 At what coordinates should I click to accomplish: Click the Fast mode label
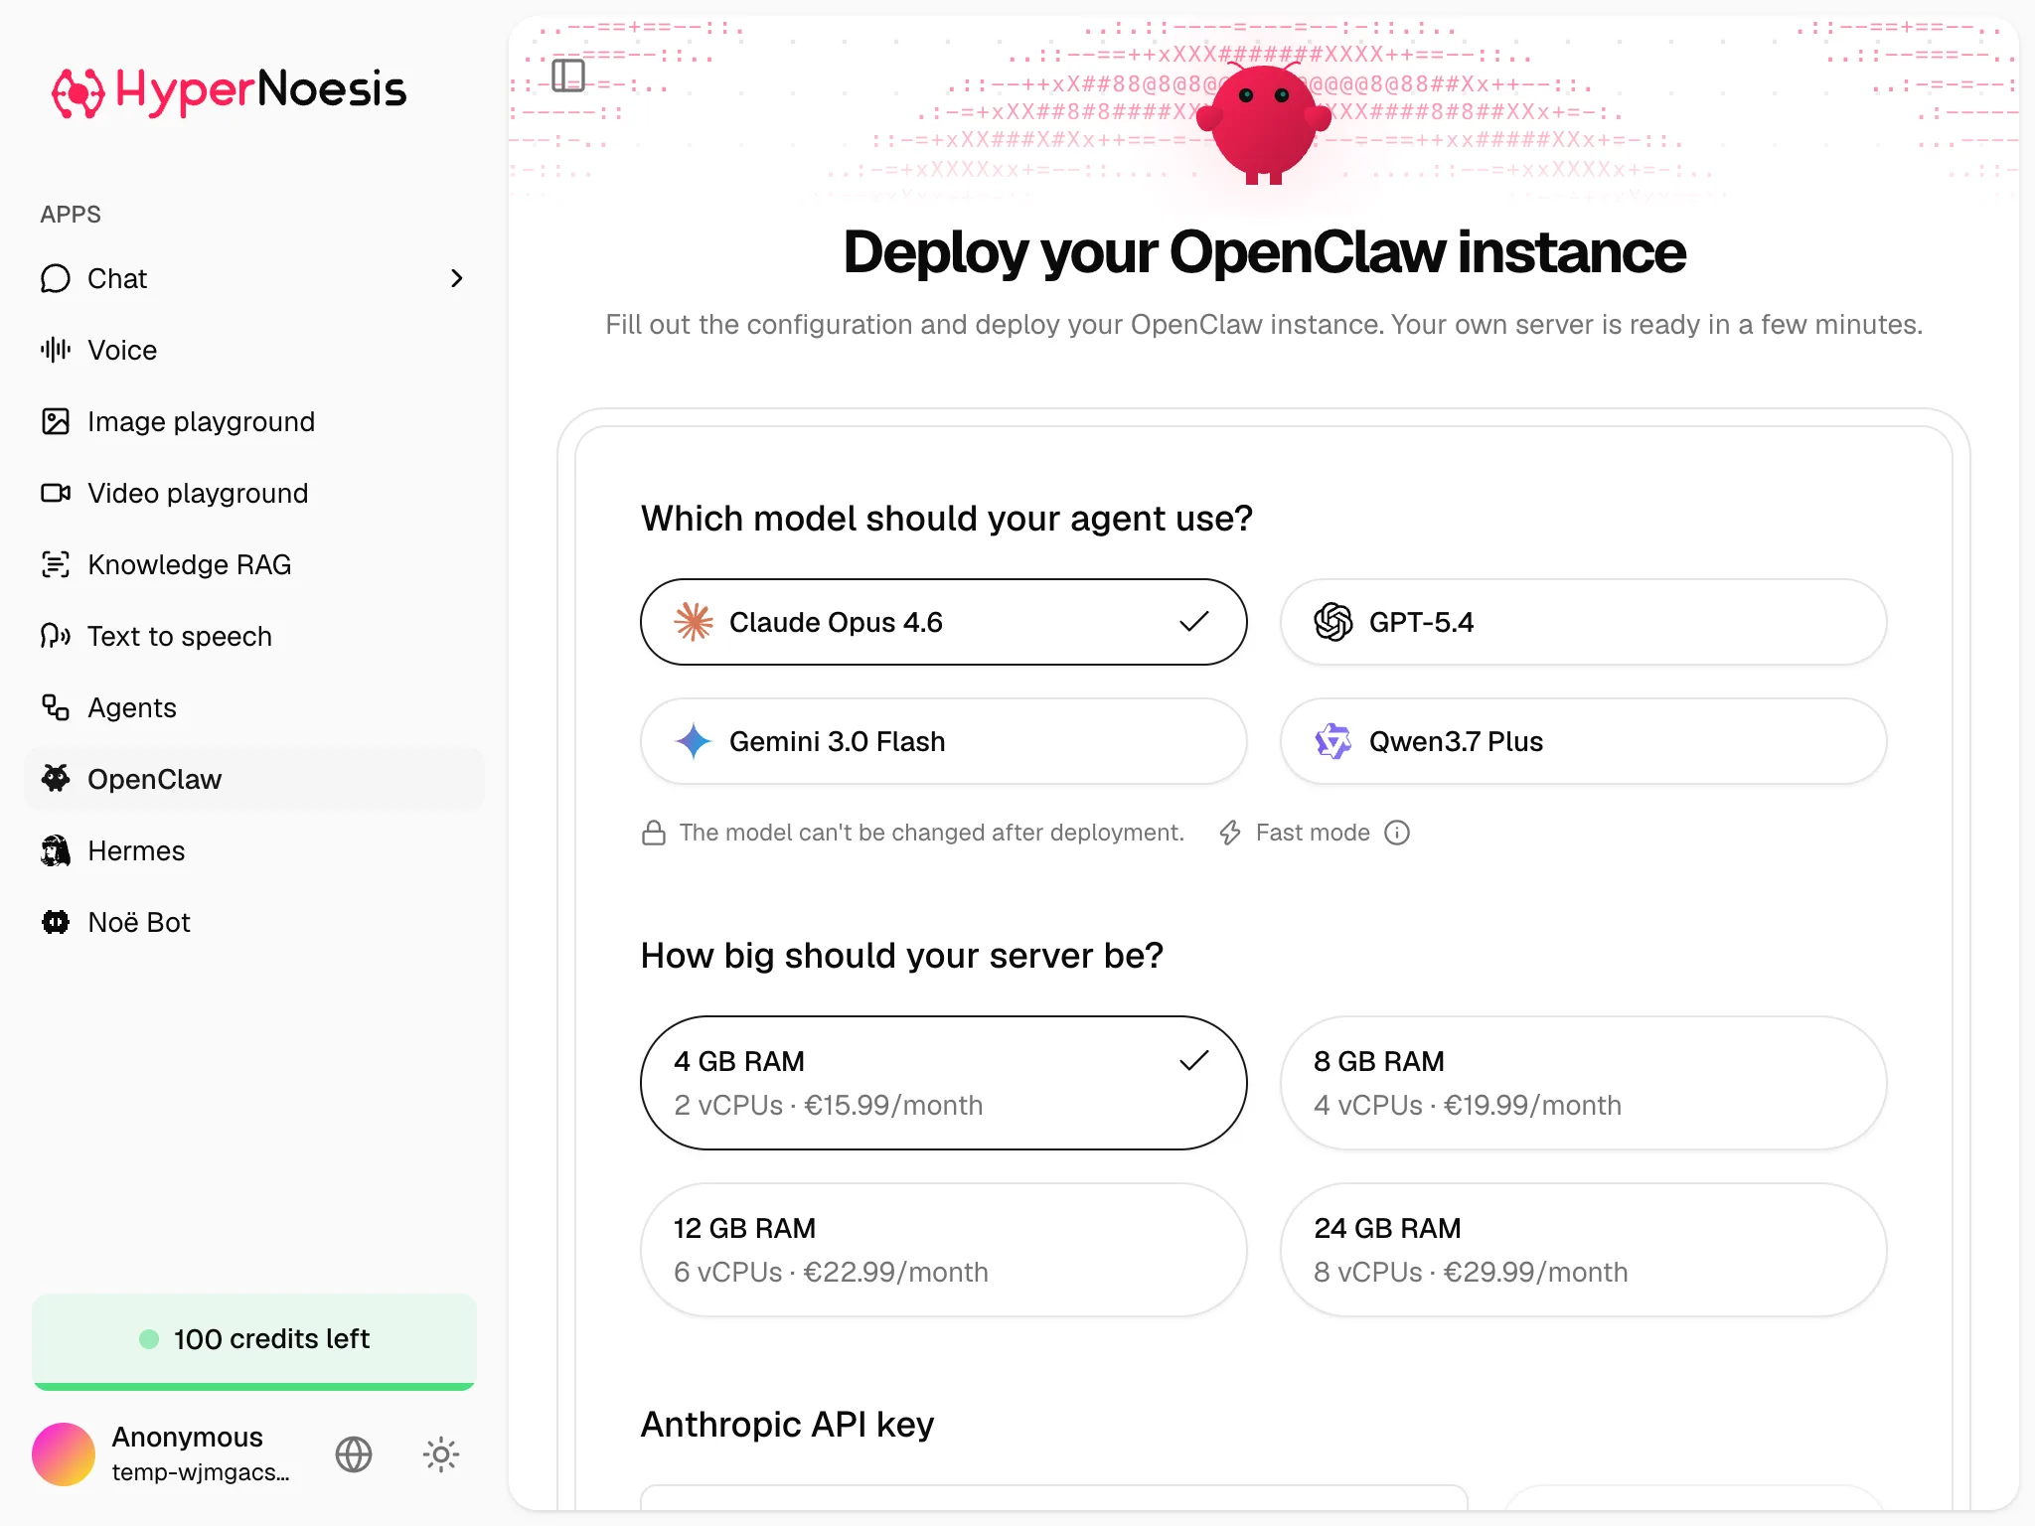[1313, 833]
